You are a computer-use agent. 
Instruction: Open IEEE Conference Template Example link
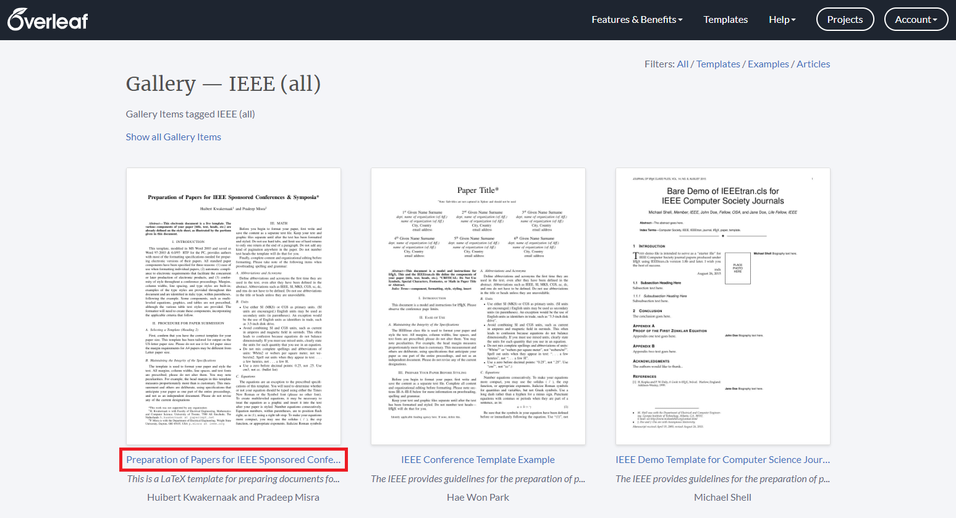click(x=478, y=460)
